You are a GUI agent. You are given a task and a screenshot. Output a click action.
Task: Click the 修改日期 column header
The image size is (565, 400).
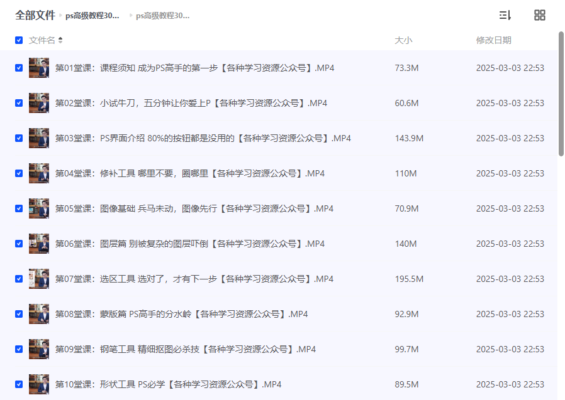[494, 40]
